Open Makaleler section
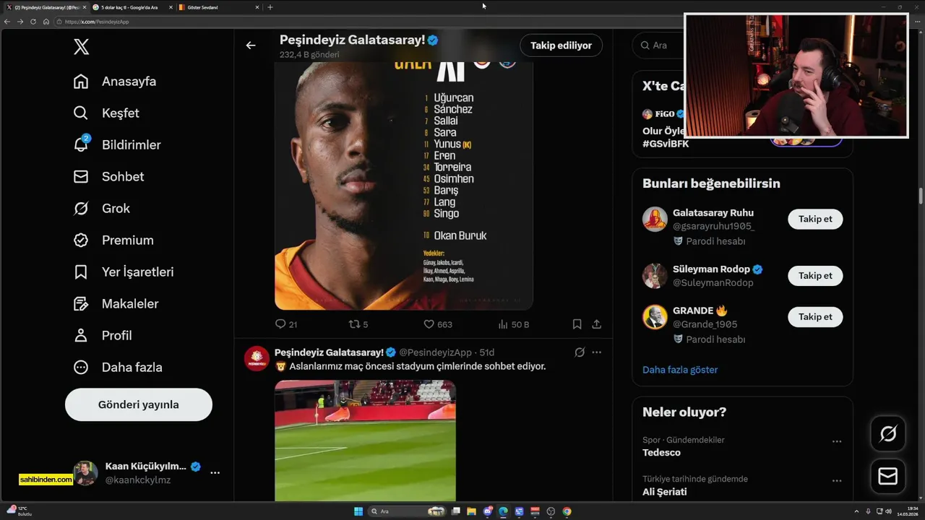925x520 pixels. point(116,304)
